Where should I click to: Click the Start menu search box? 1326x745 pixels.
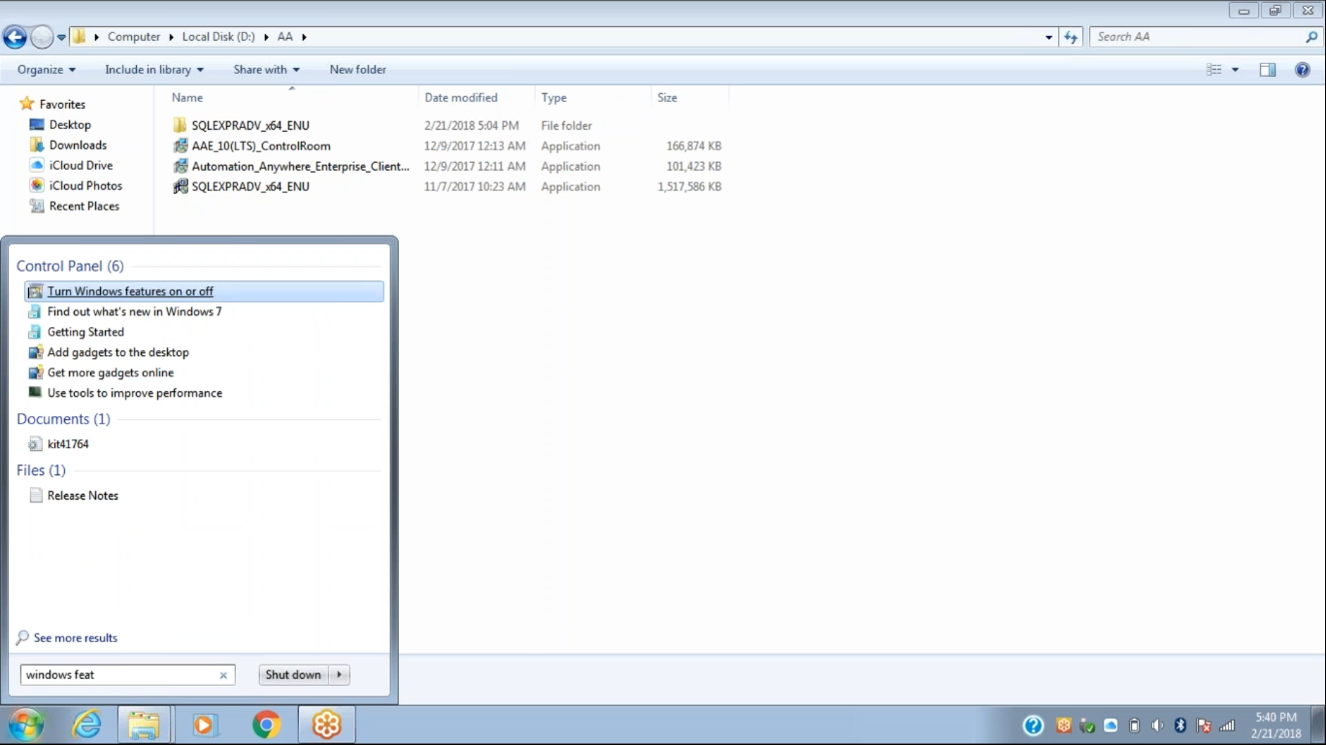point(127,675)
